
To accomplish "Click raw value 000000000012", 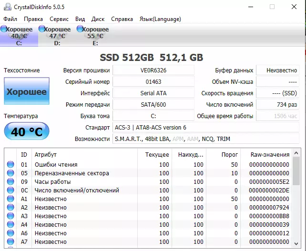I will point(269,233).
